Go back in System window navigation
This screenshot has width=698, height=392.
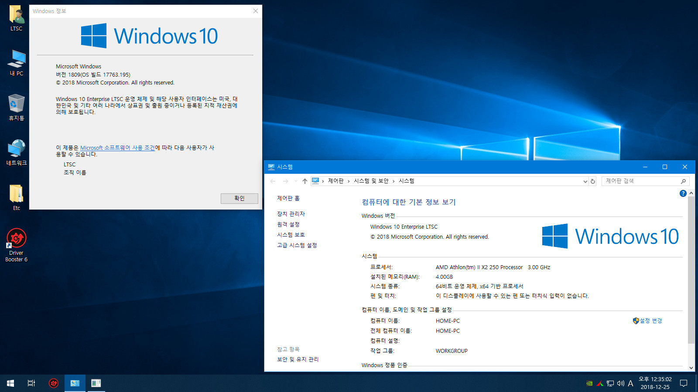click(273, 181)
